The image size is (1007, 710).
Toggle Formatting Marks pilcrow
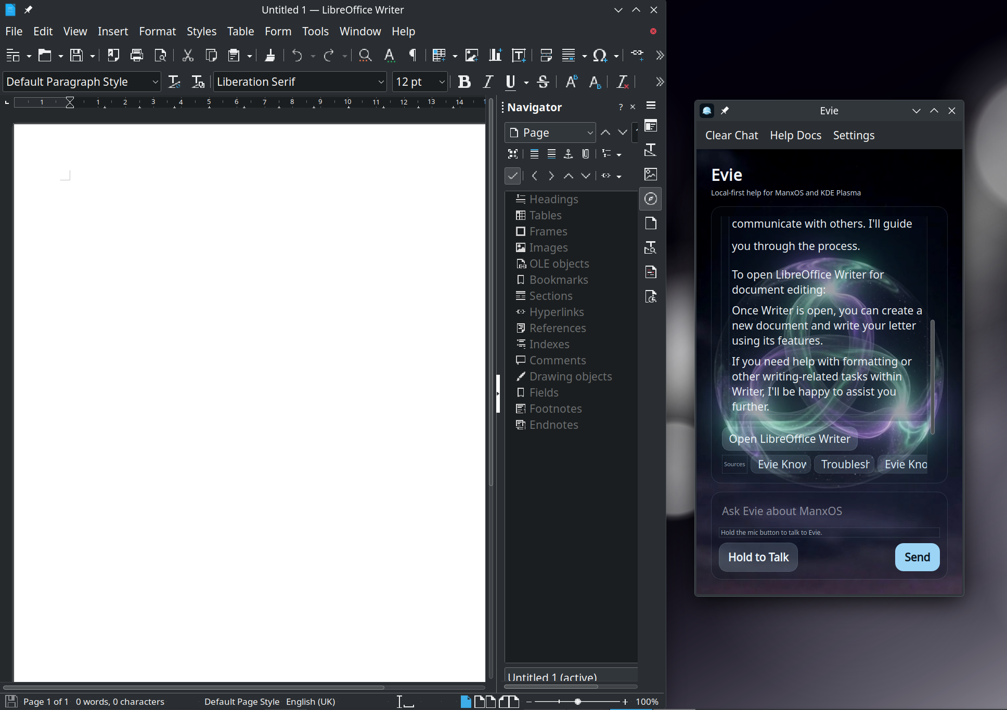click(x=413, y=55)
